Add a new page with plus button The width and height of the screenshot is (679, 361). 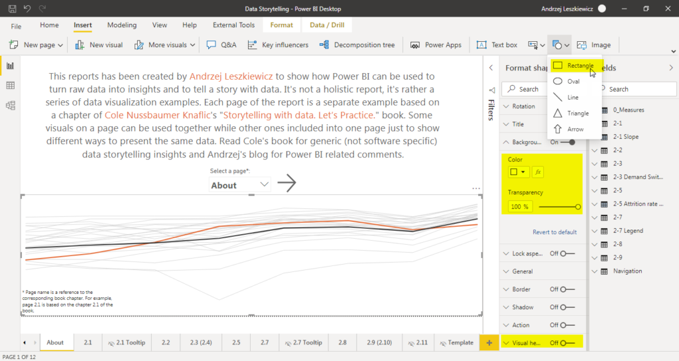[489, 343]
